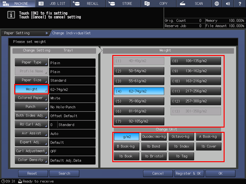The width and height of the screenshot is (246, 184).
Task: Switch to the MACHINE tab
Action: tap(17, 3)
